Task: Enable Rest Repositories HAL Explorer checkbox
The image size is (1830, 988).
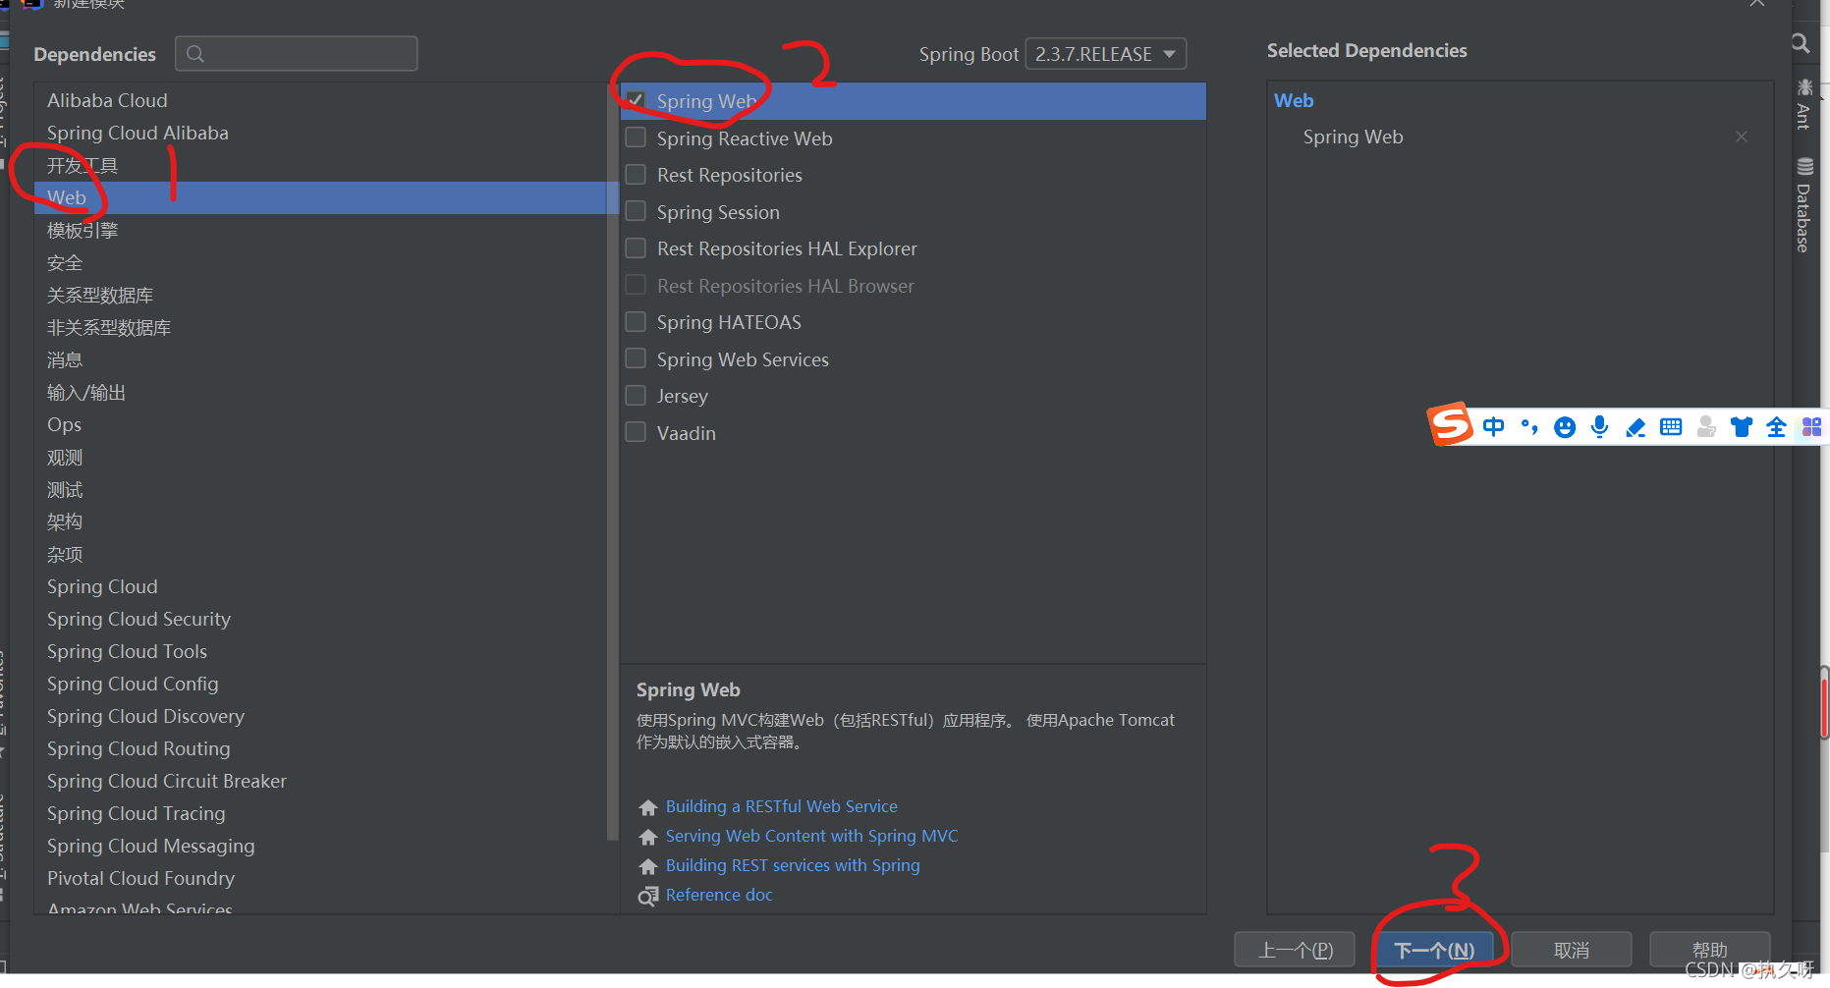Action: point(636,247)
